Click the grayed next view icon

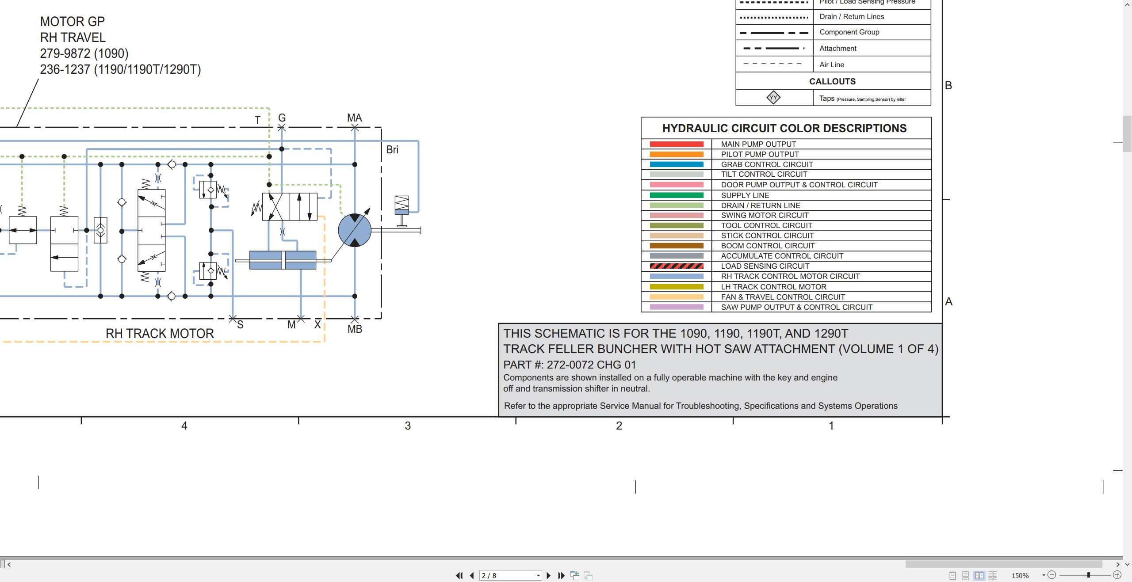tap(588, 575)
